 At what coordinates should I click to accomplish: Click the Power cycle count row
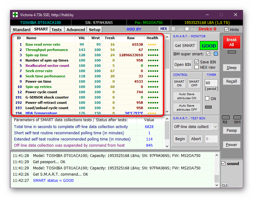point(87,92)
